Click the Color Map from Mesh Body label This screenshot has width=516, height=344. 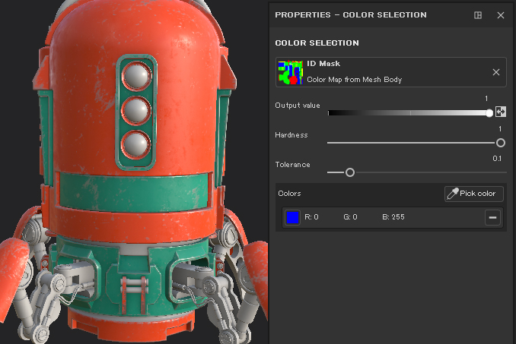coord(354,79)
